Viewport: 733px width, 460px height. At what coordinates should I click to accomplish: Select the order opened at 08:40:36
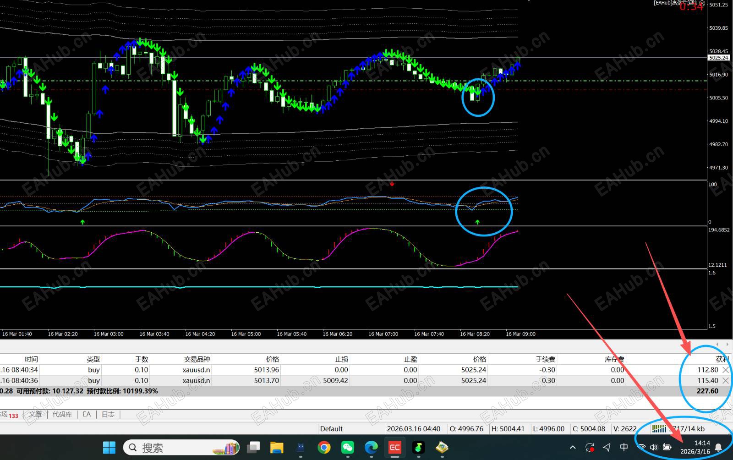click(366, 380)
